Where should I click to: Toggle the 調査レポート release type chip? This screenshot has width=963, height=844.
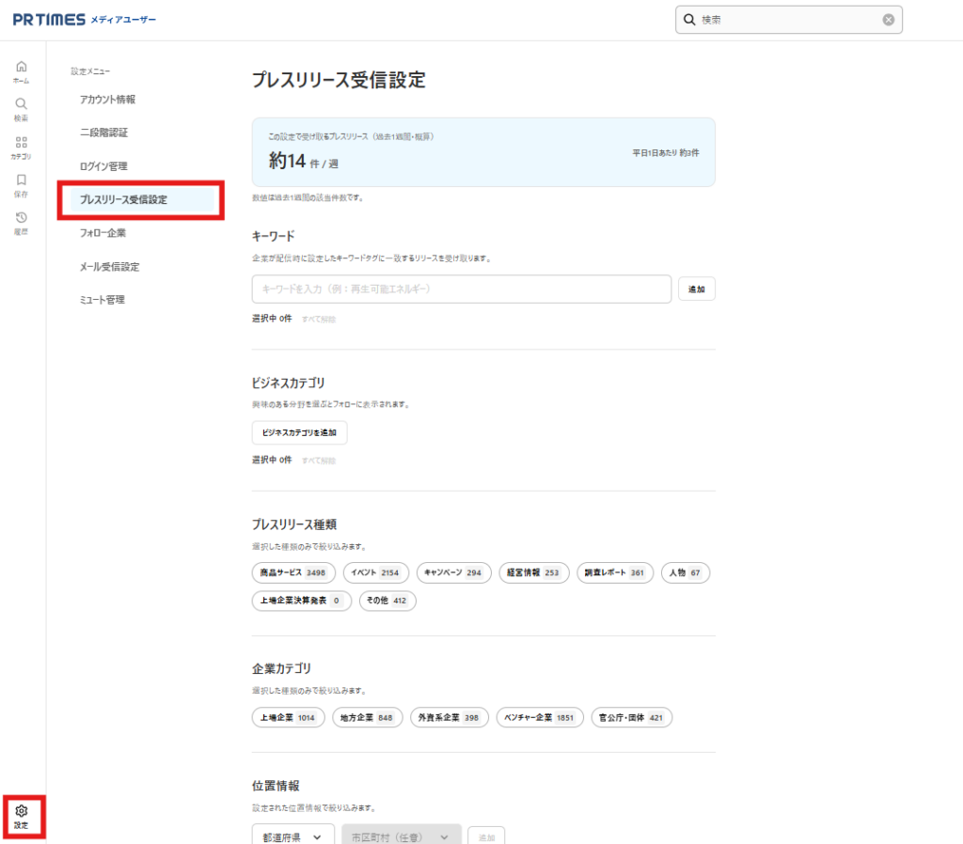615,572
